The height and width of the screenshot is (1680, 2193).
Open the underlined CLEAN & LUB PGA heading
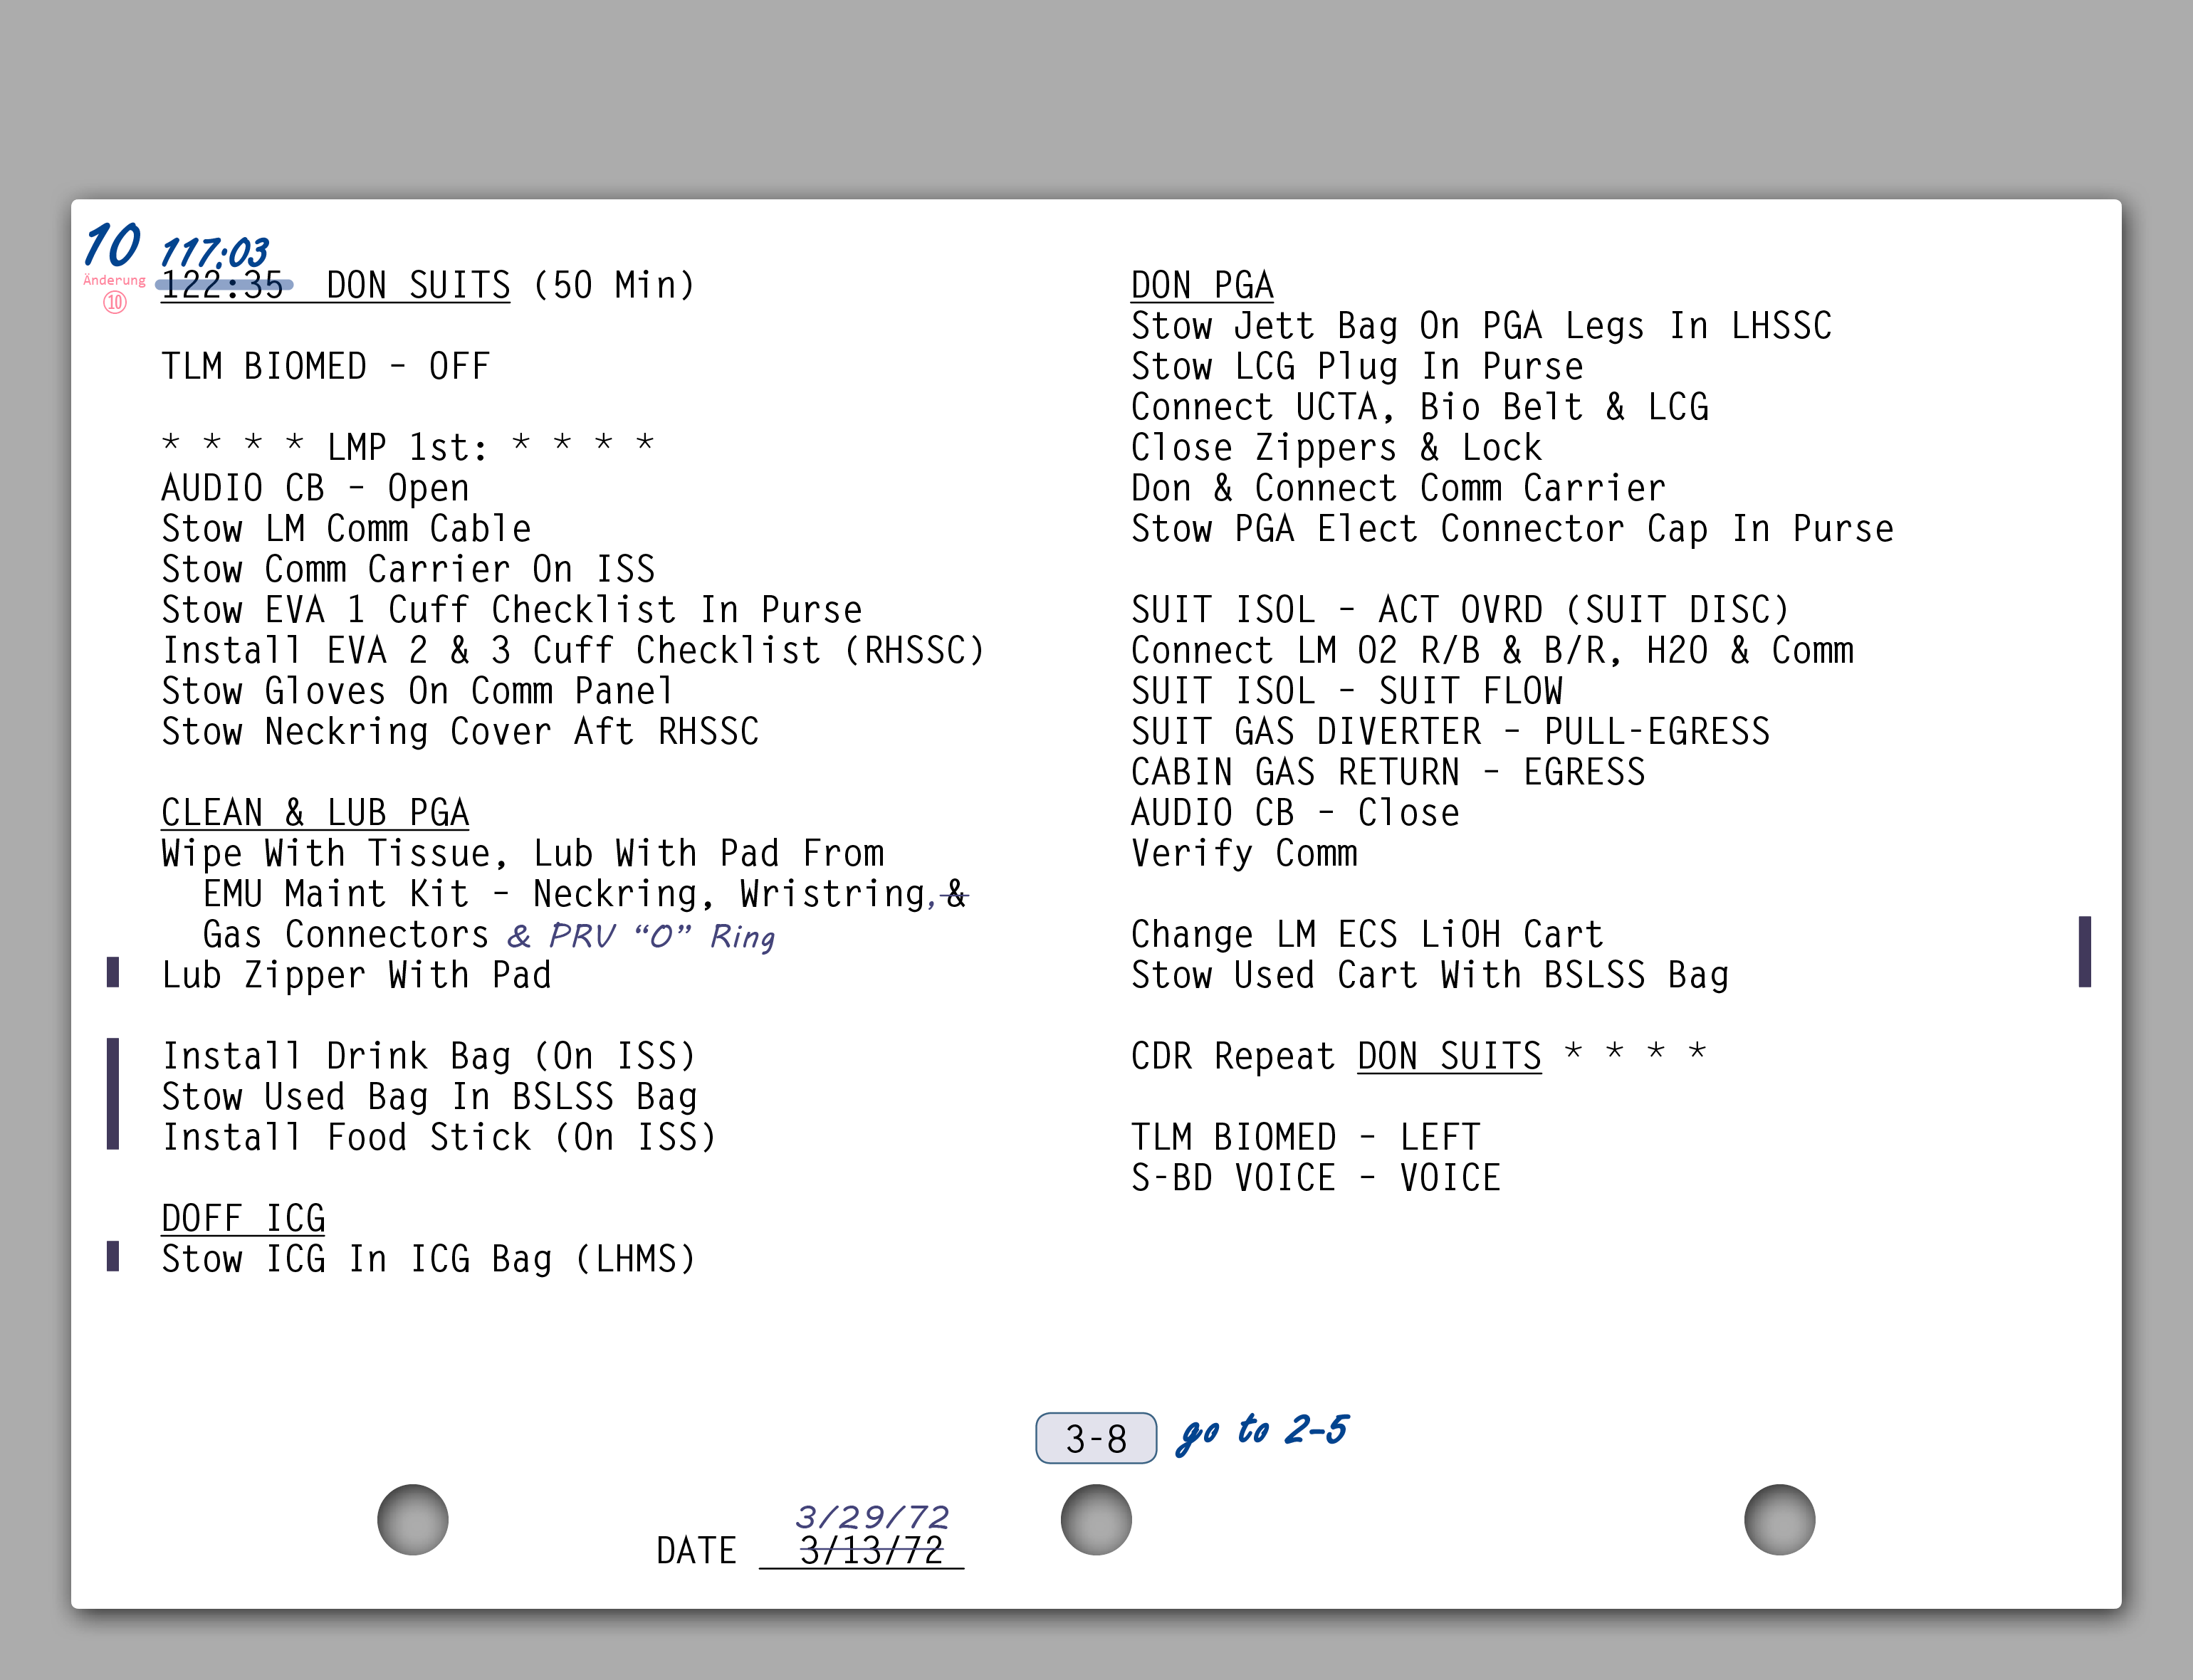pyautogui.click(x=315, y=813)
